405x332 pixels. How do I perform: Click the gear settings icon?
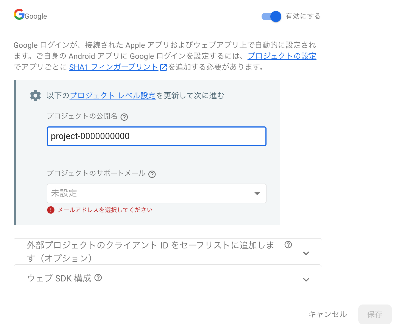[35, 96]
